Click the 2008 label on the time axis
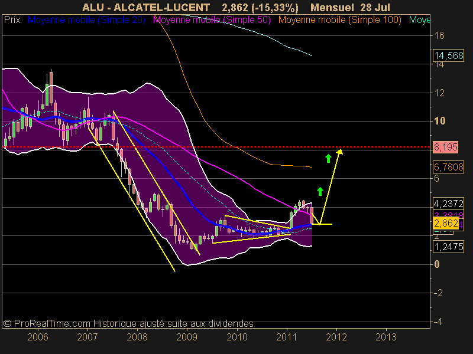The image size is (473, 354). click(137, 337)
